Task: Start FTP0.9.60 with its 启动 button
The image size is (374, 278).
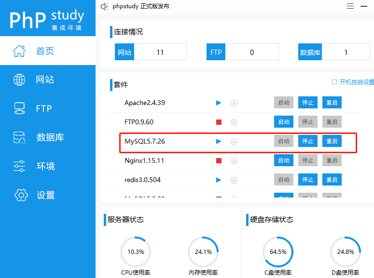Action: pos(284,122)
